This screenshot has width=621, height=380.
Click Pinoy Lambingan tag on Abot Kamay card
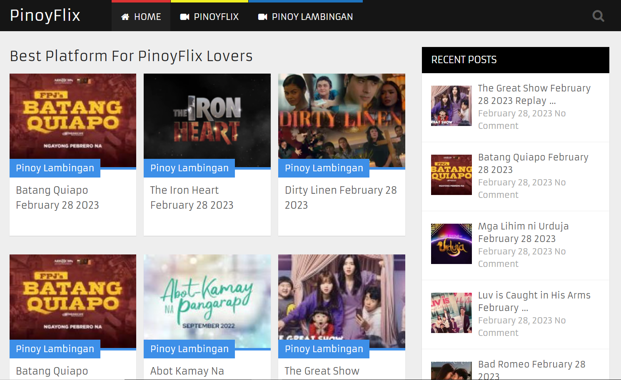[189, 349]
